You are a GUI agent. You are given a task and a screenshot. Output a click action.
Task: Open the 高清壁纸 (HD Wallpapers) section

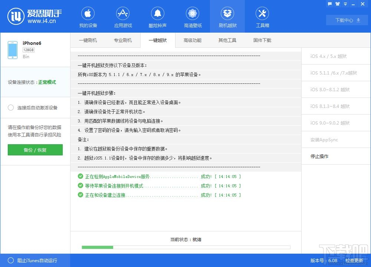click(192, 16)
